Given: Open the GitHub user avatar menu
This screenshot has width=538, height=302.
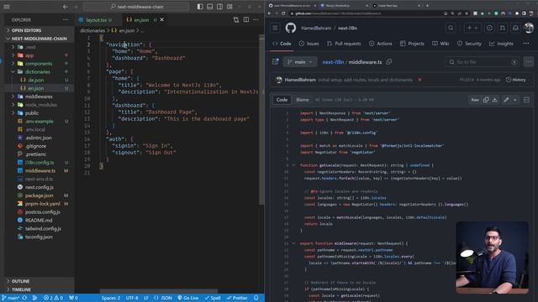Looking at the screenshot, I should click(x=529, y=28).
